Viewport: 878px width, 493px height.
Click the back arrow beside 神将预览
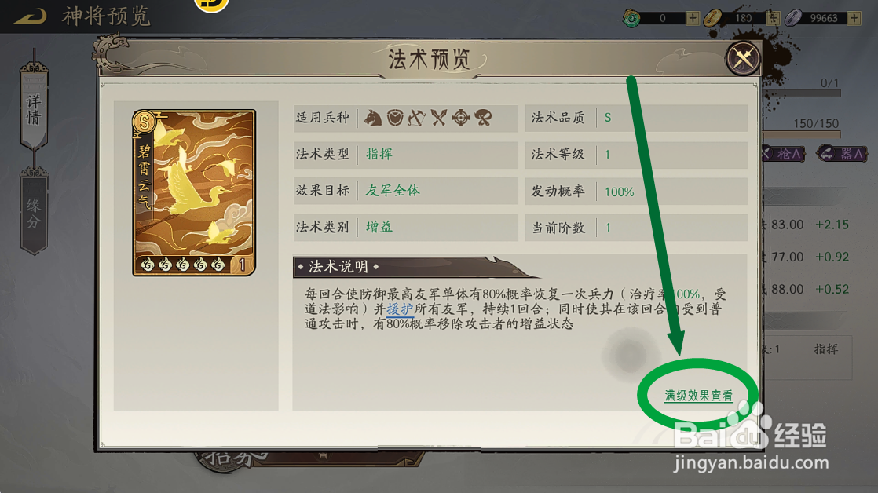(x=31, y=16)
